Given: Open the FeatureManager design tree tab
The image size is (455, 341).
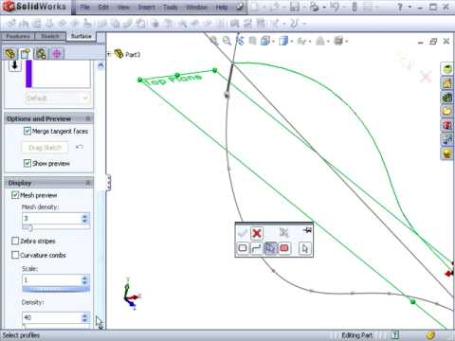Looking at the screenshot, I should (10, 53).
